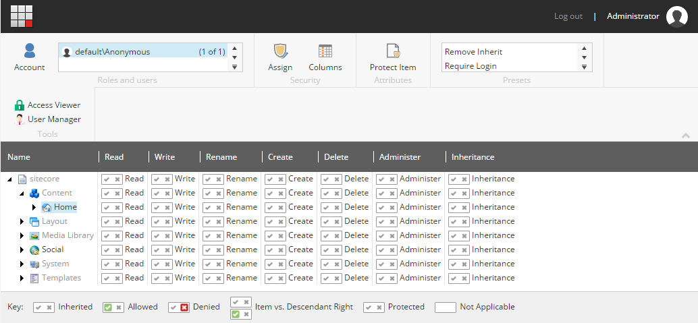Toggle Inheritance right for System row
Image resolution: width=698 pixels, height=323 pixels.
point(459,264)
